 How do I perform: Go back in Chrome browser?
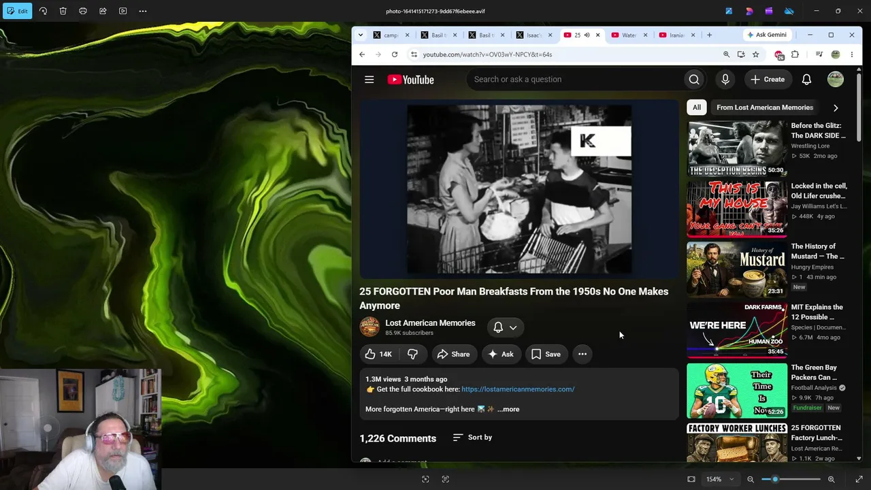[362, 54]
